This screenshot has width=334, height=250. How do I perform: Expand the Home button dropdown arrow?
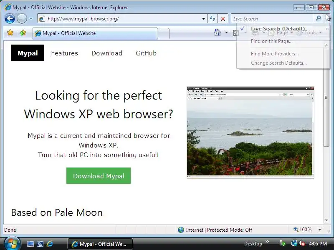click(x=226, y=32)
